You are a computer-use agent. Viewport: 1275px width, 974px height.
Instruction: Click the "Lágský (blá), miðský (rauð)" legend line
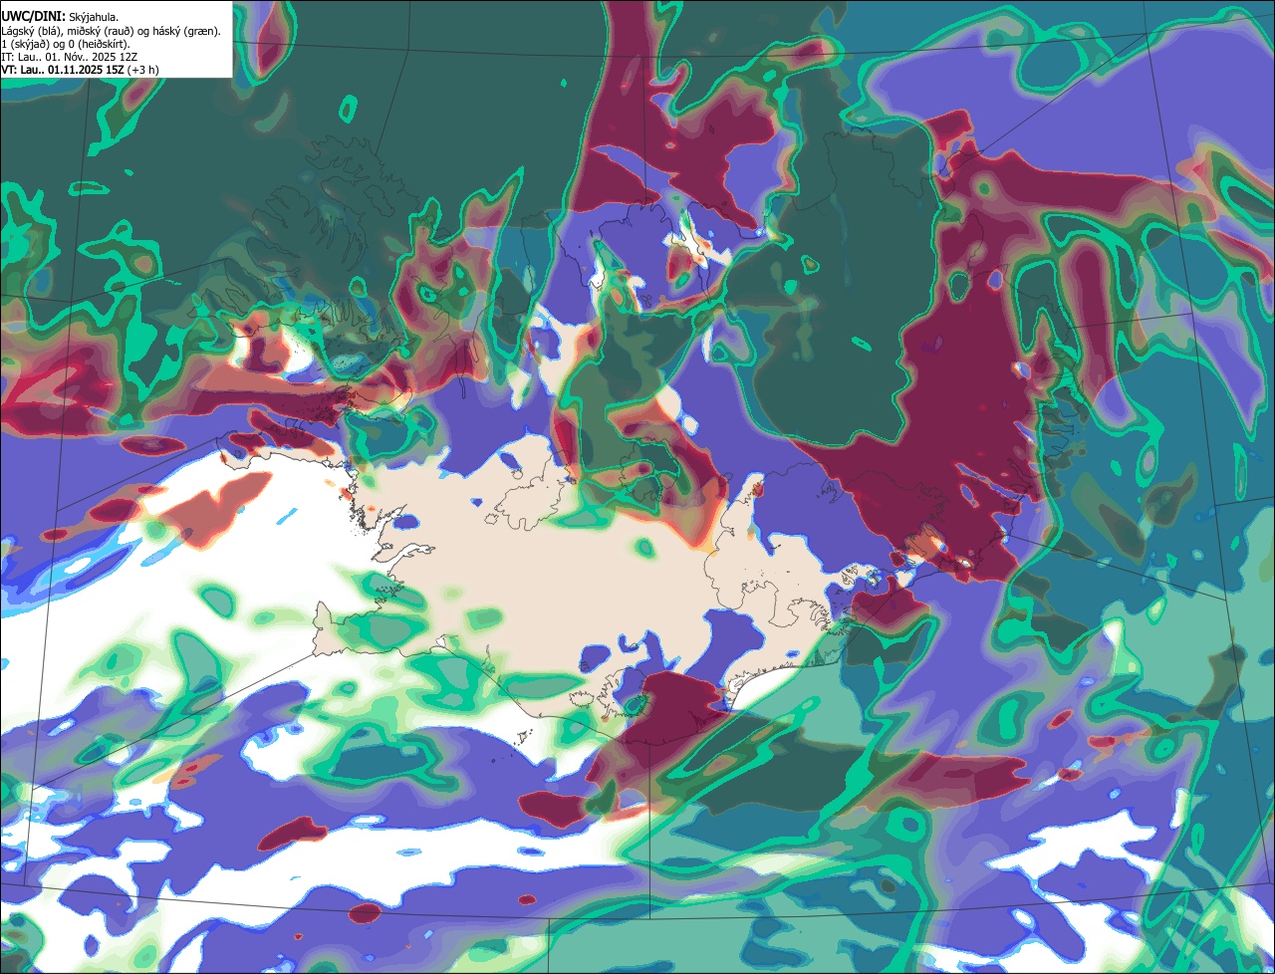tap(112, 31)
